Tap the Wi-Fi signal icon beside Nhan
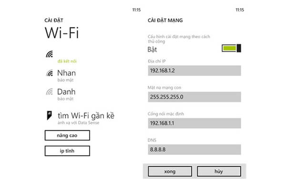Image resolution: width=286 pixels, height=185 pixels. 50,73
